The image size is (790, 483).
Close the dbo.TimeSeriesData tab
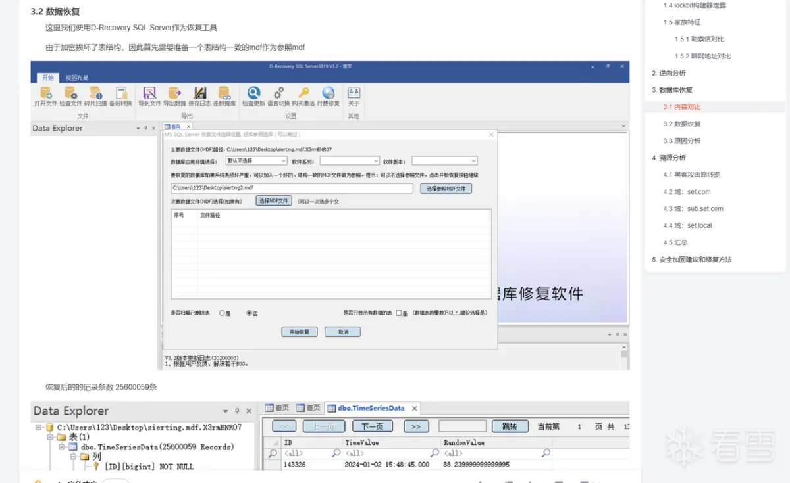tap(414, 408)
